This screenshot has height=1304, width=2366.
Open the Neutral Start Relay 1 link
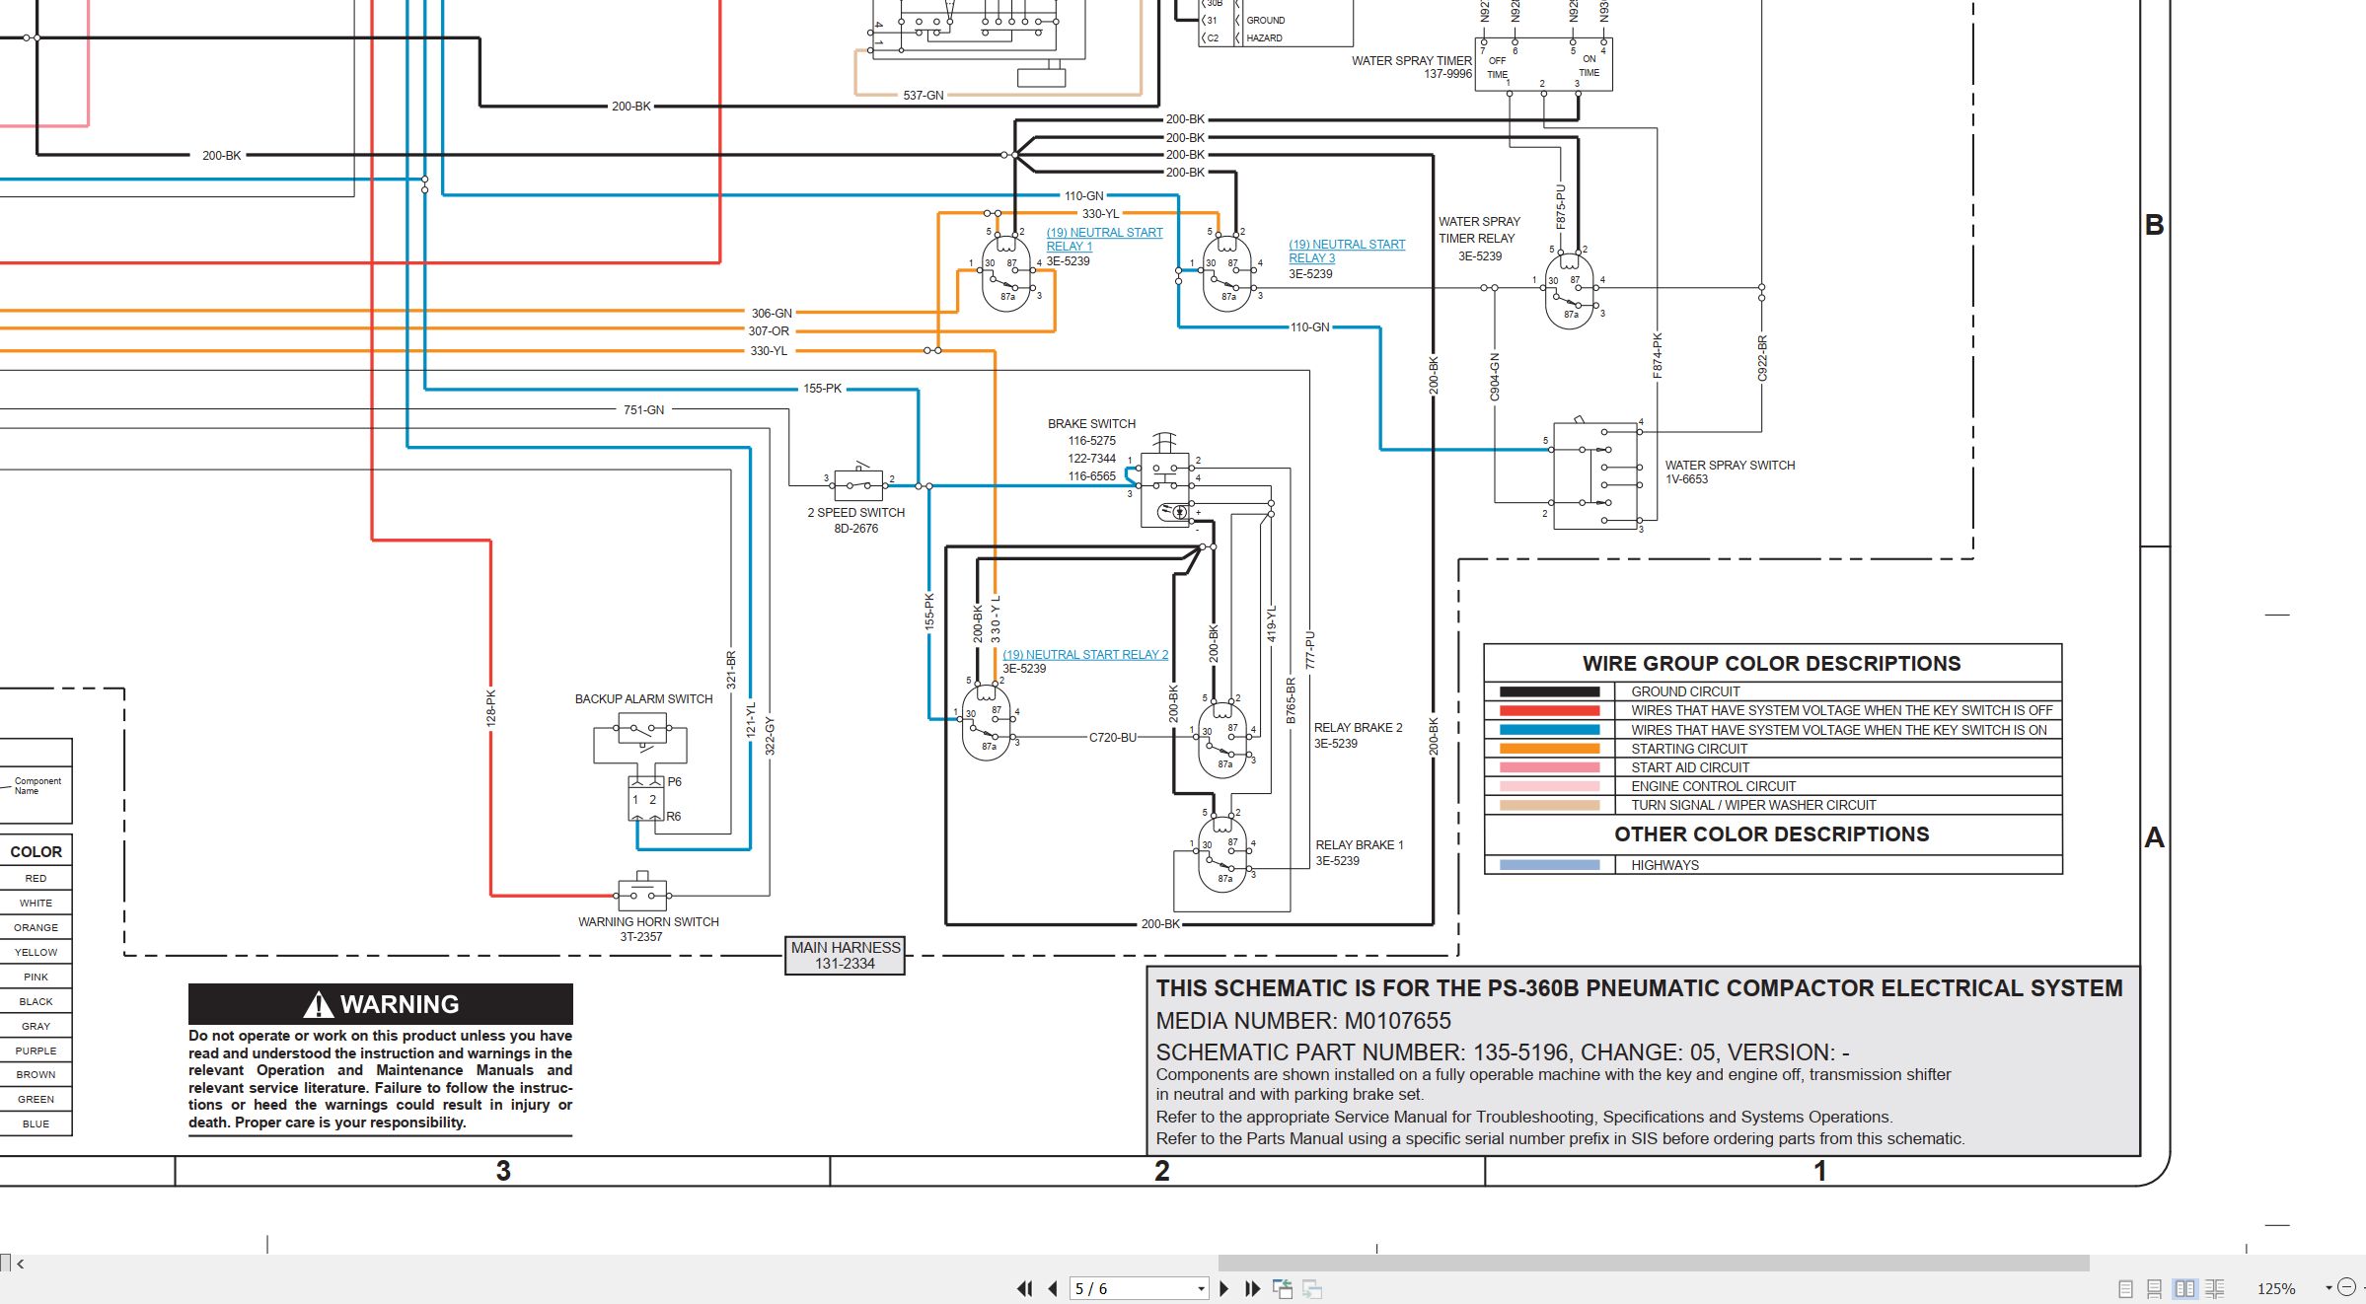tap(1104, 240)
